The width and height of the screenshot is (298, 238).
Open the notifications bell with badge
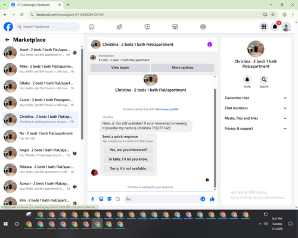[275, 27]
